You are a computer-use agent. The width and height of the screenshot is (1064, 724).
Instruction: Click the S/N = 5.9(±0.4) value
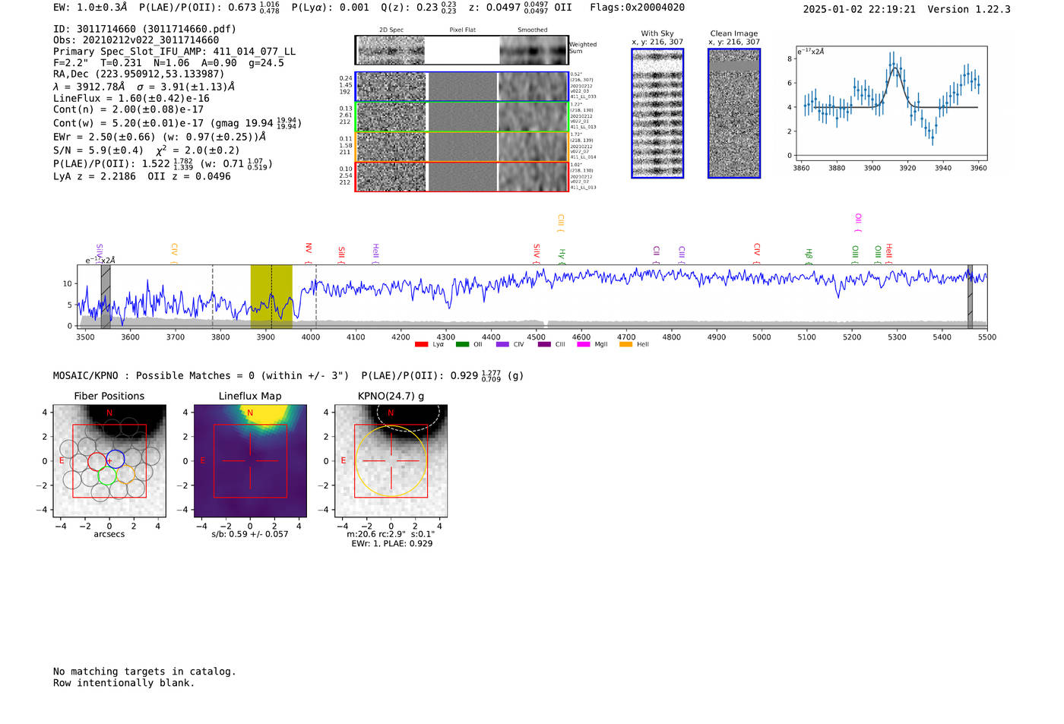[x=98, y=150]
